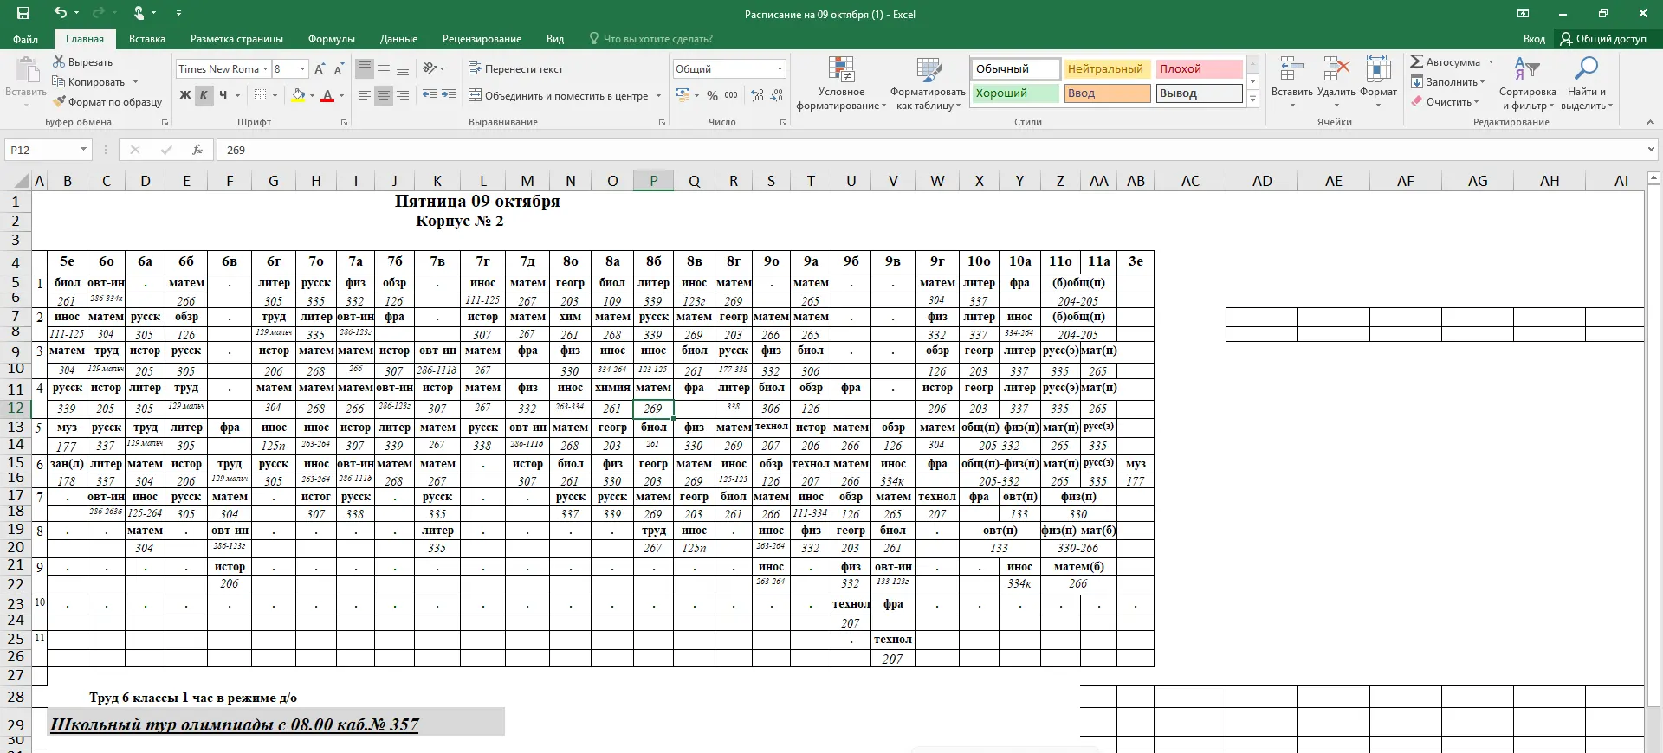Cut selection using Вырезать
The height and width of the screenshot is (753, 1663).
tap(83, 62)
